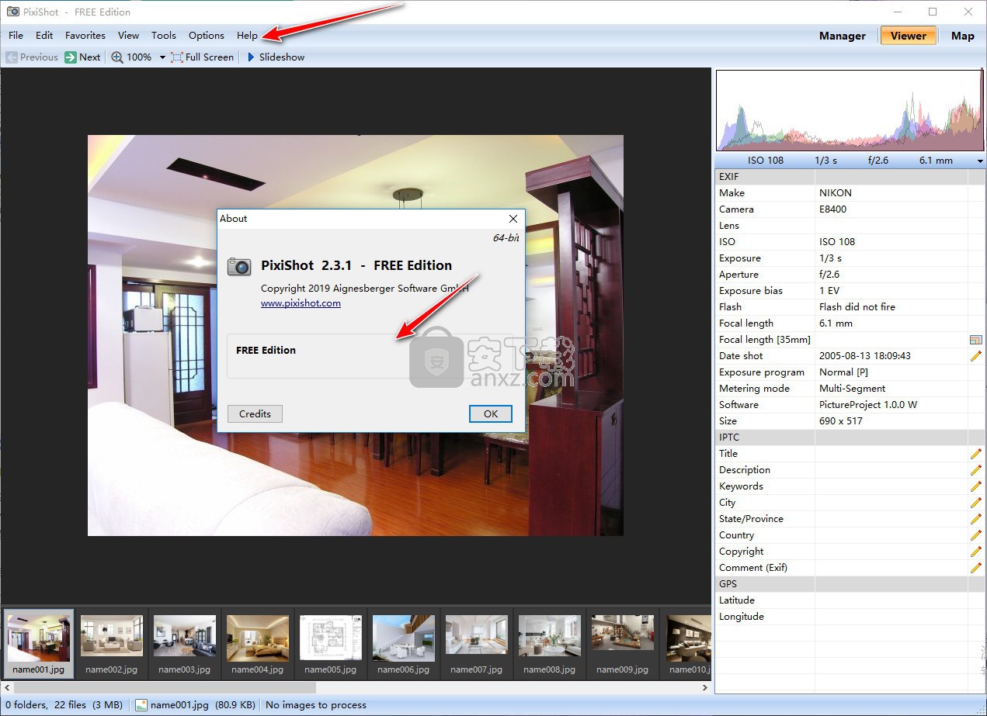Enter Full Screen mode
Screen dimensions: 987x716
point(202,57)
